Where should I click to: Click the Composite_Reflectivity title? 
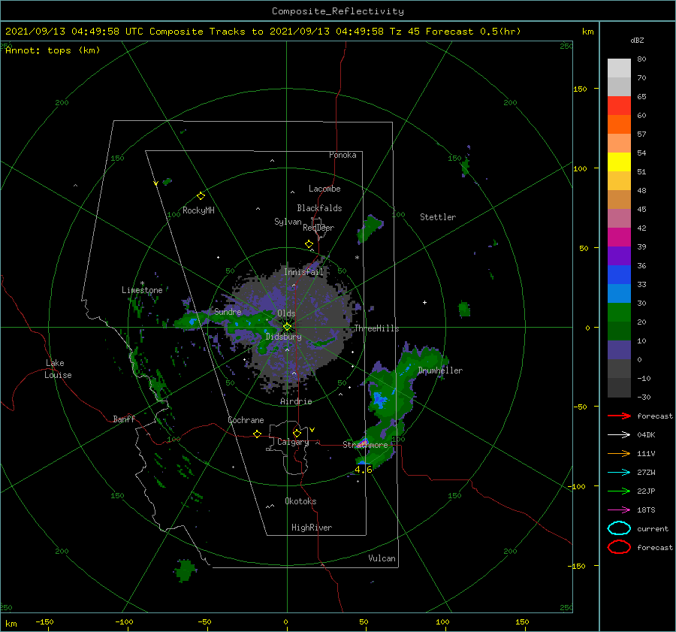coord(337,11)
